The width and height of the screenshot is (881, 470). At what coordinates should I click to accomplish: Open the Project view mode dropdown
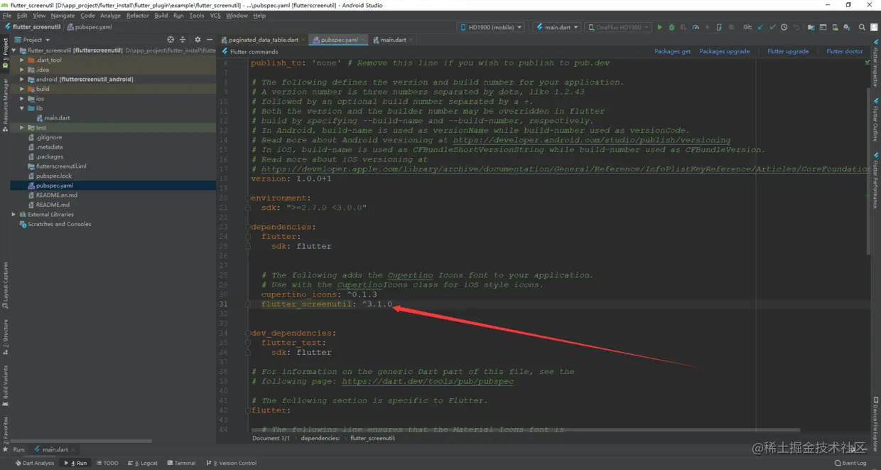pyautogui.click(x=33, y=40)
